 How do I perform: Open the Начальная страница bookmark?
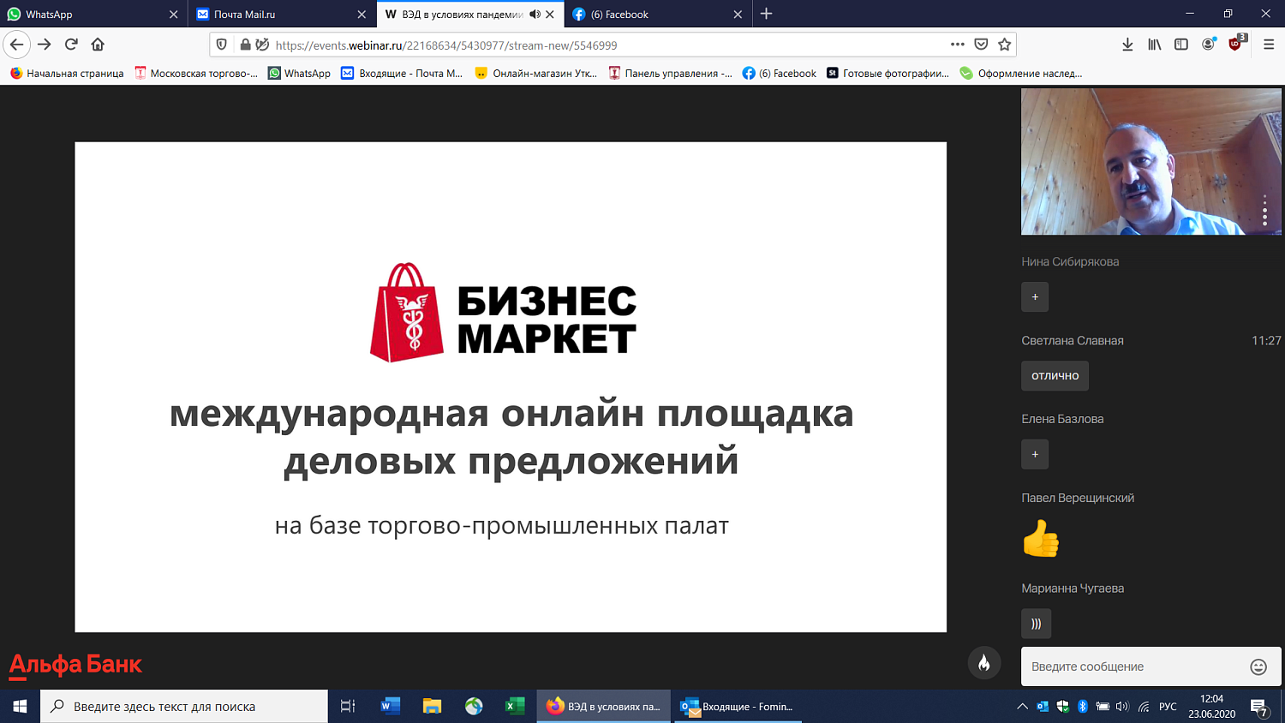point(67,74)
